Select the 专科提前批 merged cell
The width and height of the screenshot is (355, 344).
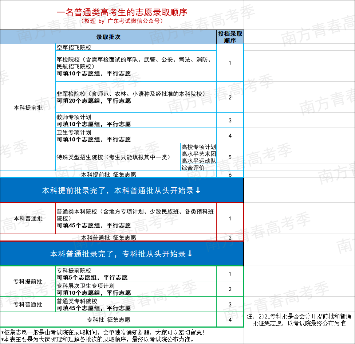tap(28, 281)
